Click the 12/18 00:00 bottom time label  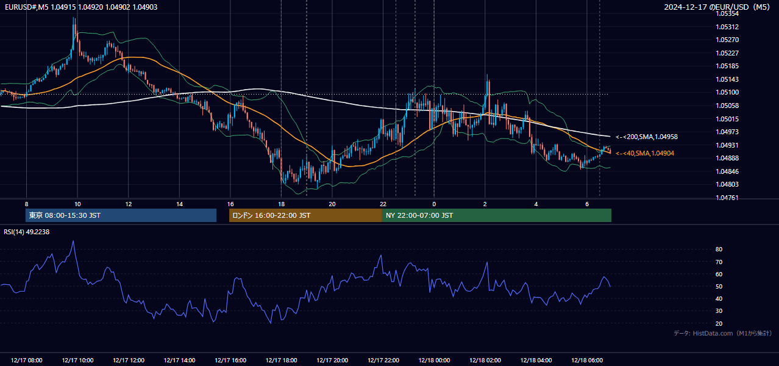[x=434, y=361]
